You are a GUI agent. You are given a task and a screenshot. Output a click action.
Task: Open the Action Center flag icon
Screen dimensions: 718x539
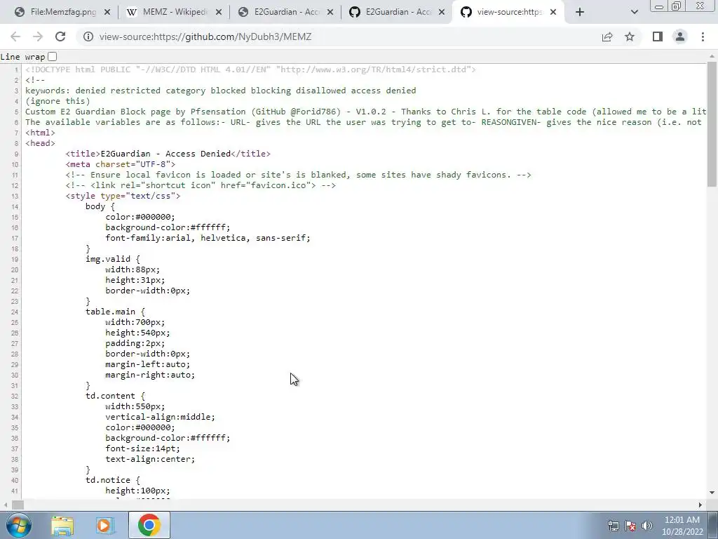tap(630, 526)
